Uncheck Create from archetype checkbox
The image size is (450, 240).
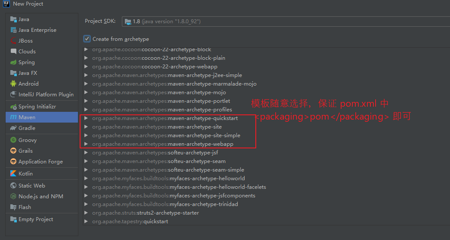tap(87, 39)
